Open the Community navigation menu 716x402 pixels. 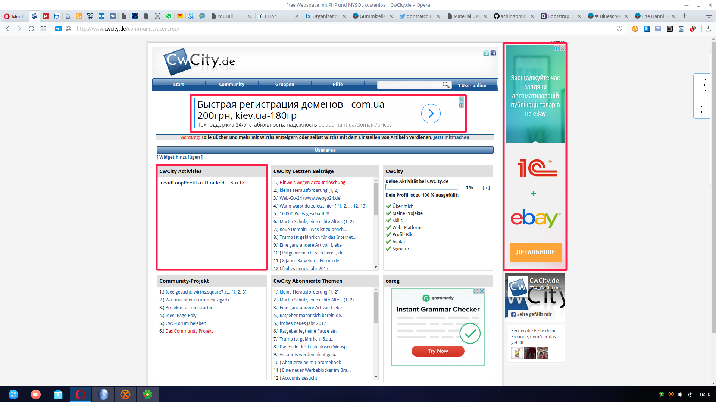(x=231, y=85)
